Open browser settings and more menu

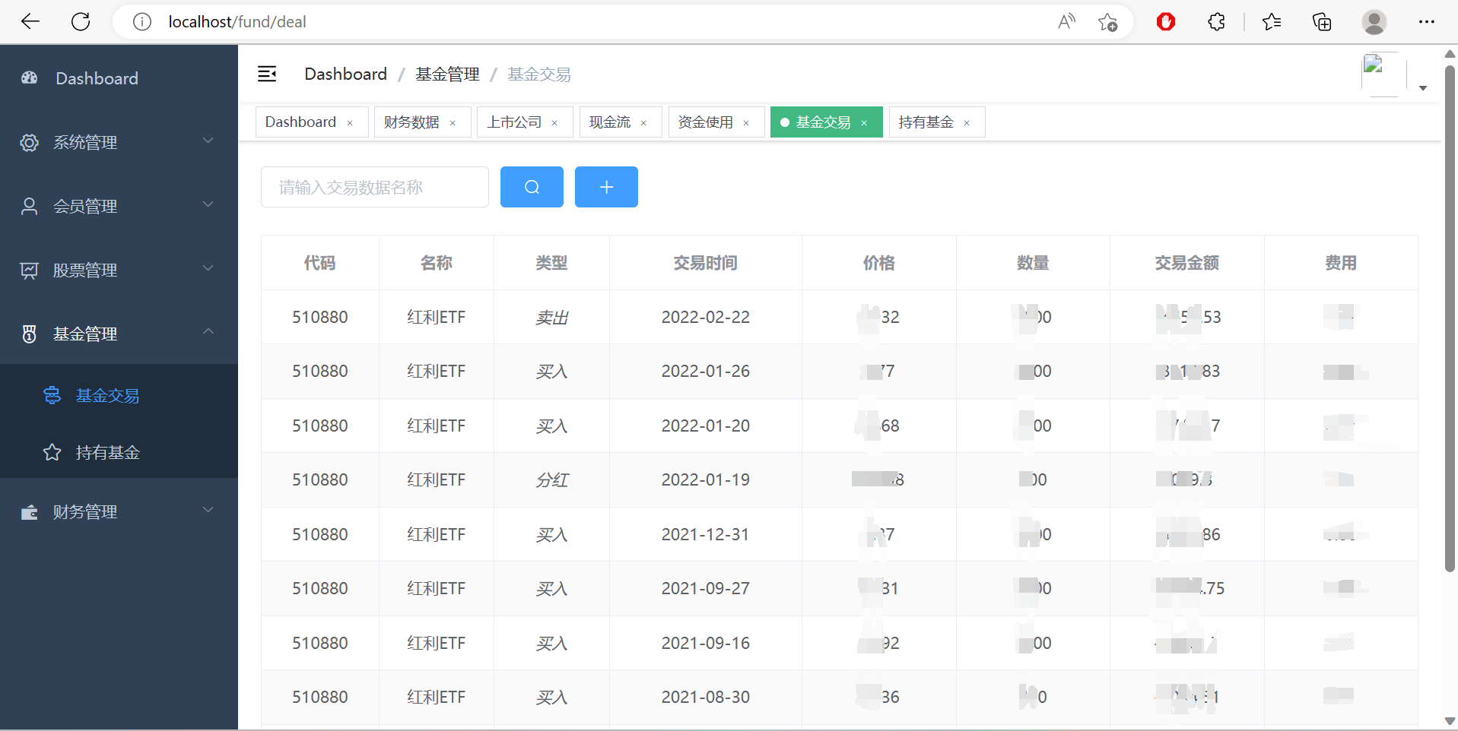pos(1427,22)
